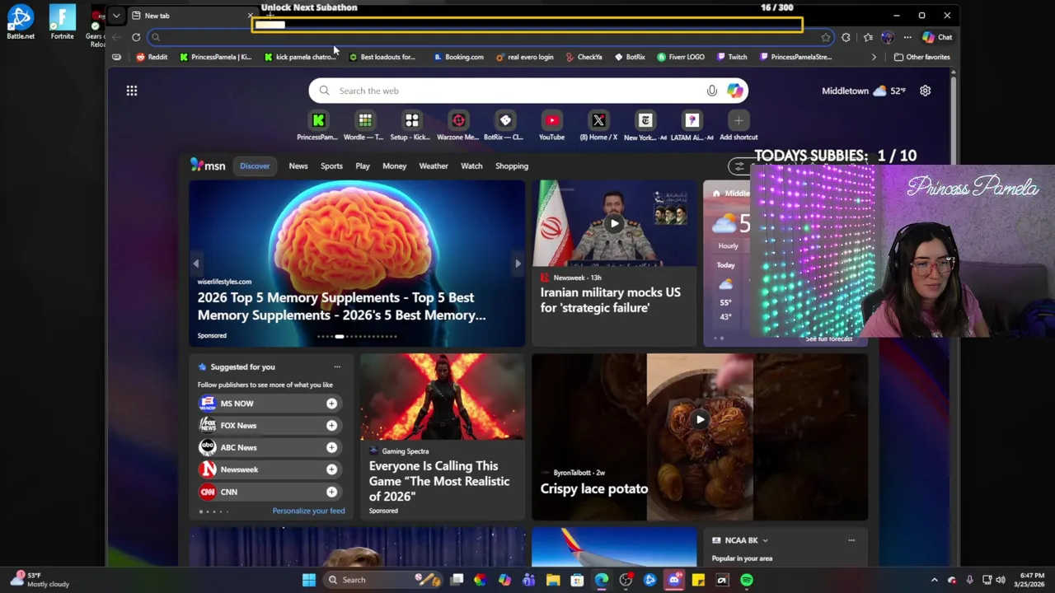Click the Add shortcut plus tile
The image size is (1055, 593).
(x=738, y=126)
